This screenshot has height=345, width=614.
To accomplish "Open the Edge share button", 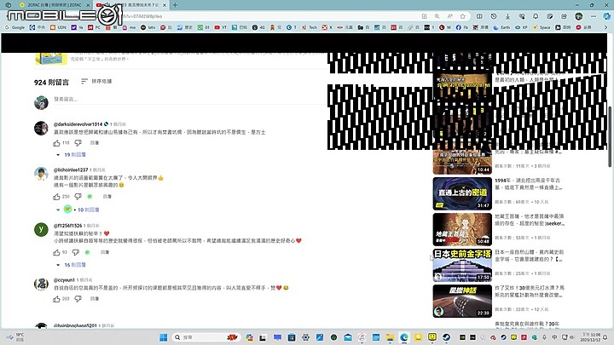I will click(x=564, y=16).
